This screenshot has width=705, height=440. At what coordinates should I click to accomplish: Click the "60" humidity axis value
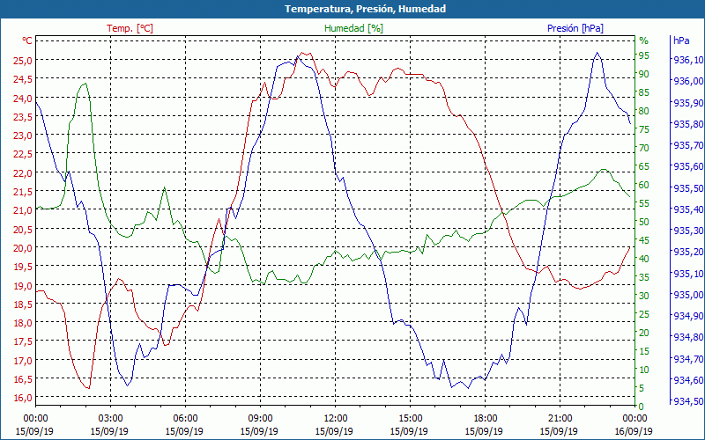(644, 185)
